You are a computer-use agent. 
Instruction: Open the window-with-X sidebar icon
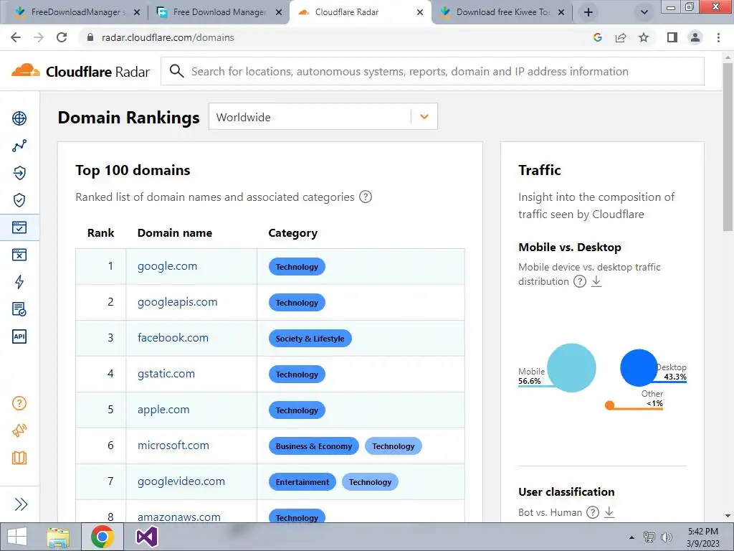(19, 255)
